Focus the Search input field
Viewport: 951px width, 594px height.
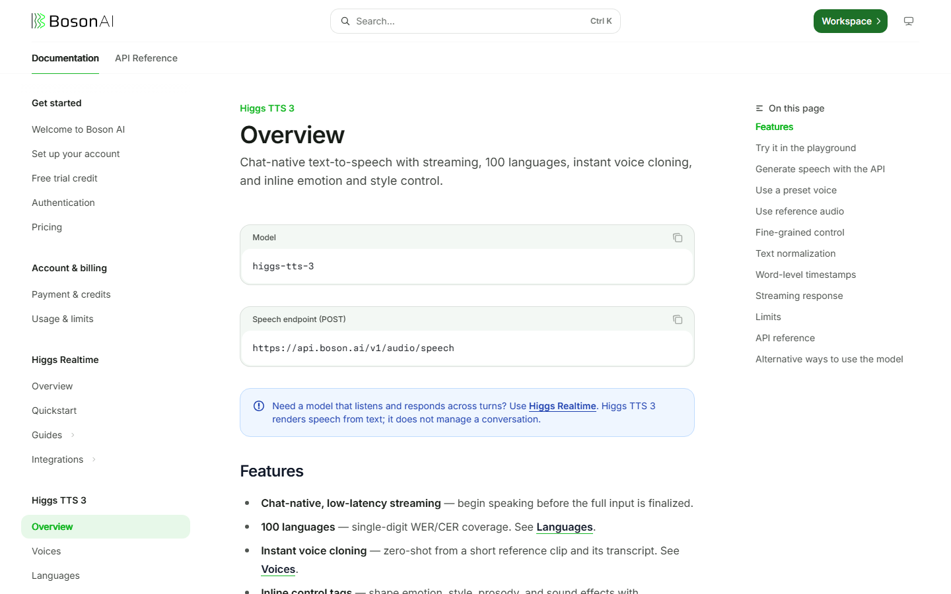[x=475, y=21]
